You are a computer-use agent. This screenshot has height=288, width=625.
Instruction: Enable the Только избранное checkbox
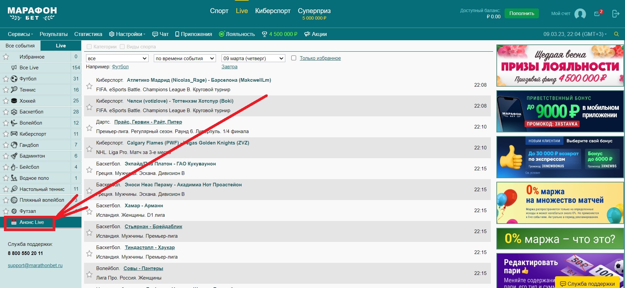[294, 58]
